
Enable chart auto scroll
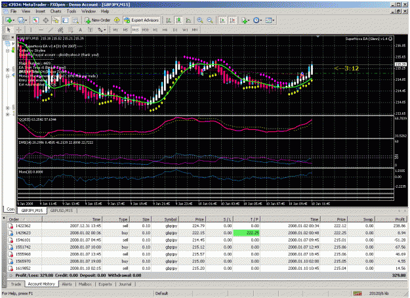coord(222,20)
